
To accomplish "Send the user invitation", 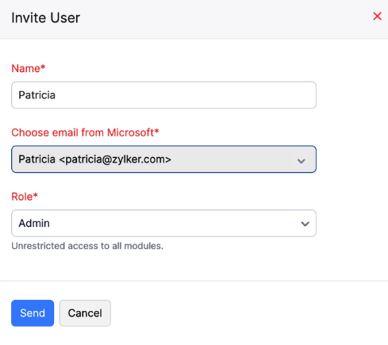I will tap(33, 313).
